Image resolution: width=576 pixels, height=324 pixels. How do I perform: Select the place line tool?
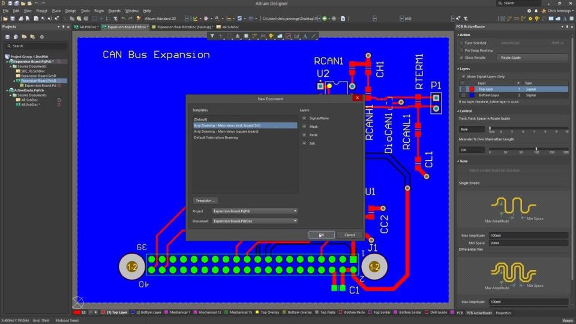click(313, 36)
